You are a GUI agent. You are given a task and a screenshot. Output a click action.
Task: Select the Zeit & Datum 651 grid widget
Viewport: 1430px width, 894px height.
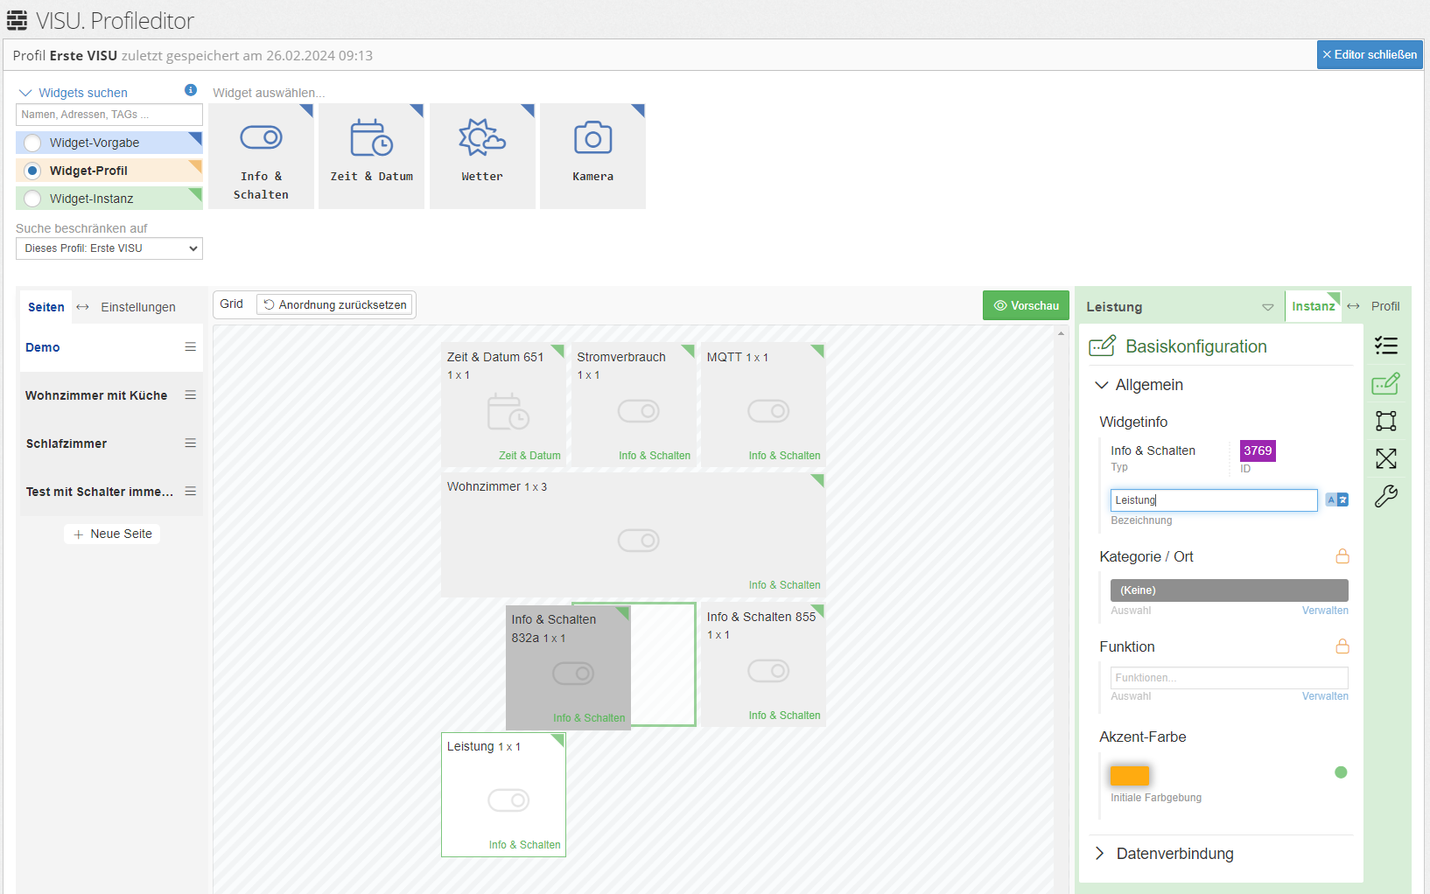click(x=504, y=405)
